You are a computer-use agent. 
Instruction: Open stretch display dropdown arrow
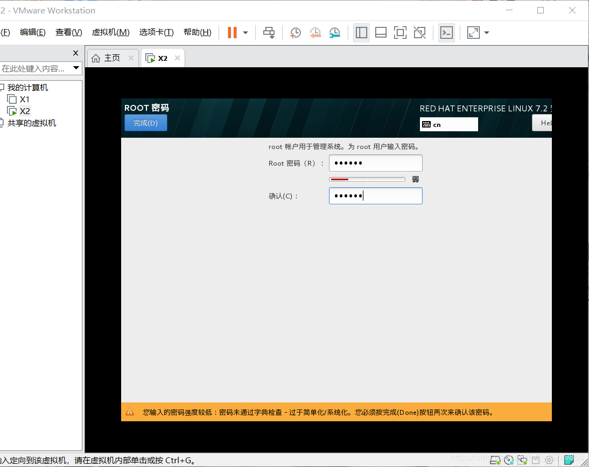(x=487, y=33)
